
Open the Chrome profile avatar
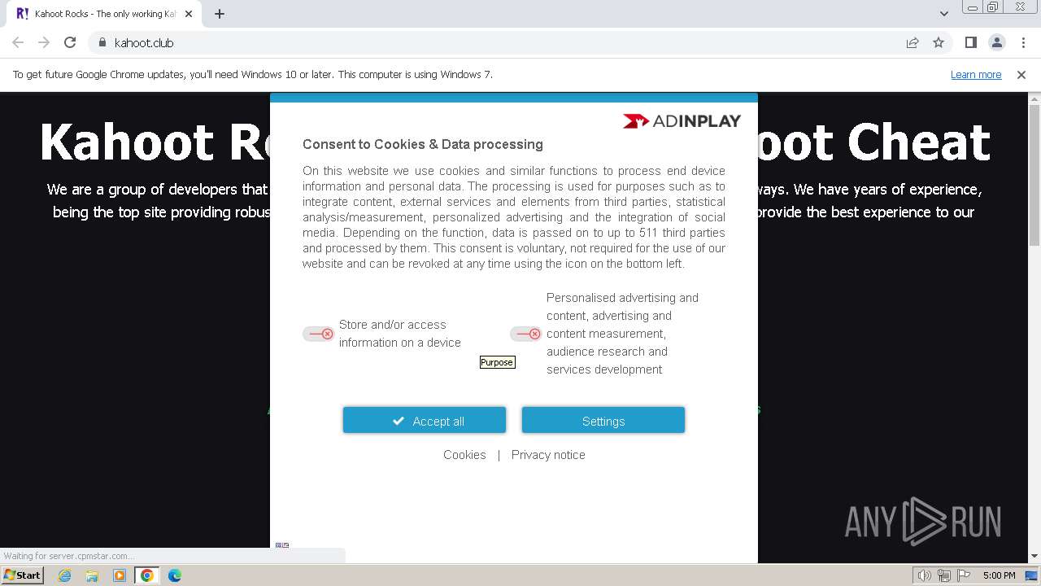[997, 42]
